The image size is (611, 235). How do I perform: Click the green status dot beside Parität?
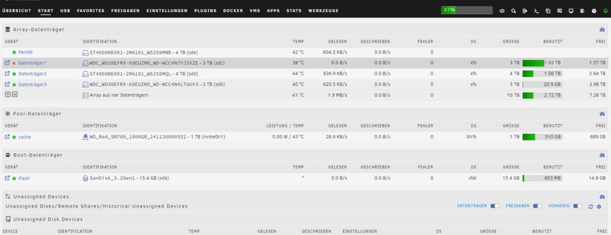[14, 52]
